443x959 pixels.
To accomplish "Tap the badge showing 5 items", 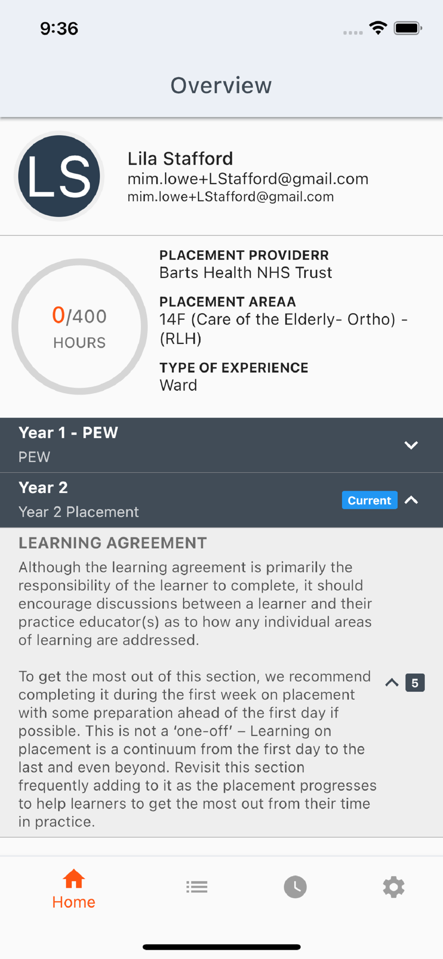I will coord(415,683).
